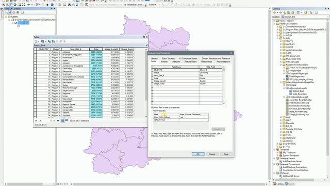330x186 pixels.
Task: Collapse District_Bnd layer in Table of Contents
Action: (x=12, y=23)
